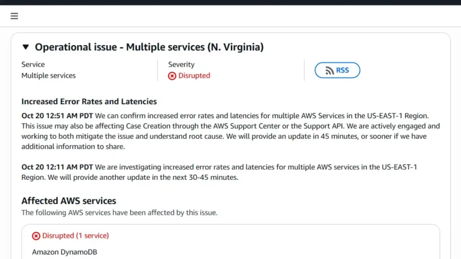Click the red Disrupted severity text
Viewport: 461px width, 259px height.
tap(194, 76)
